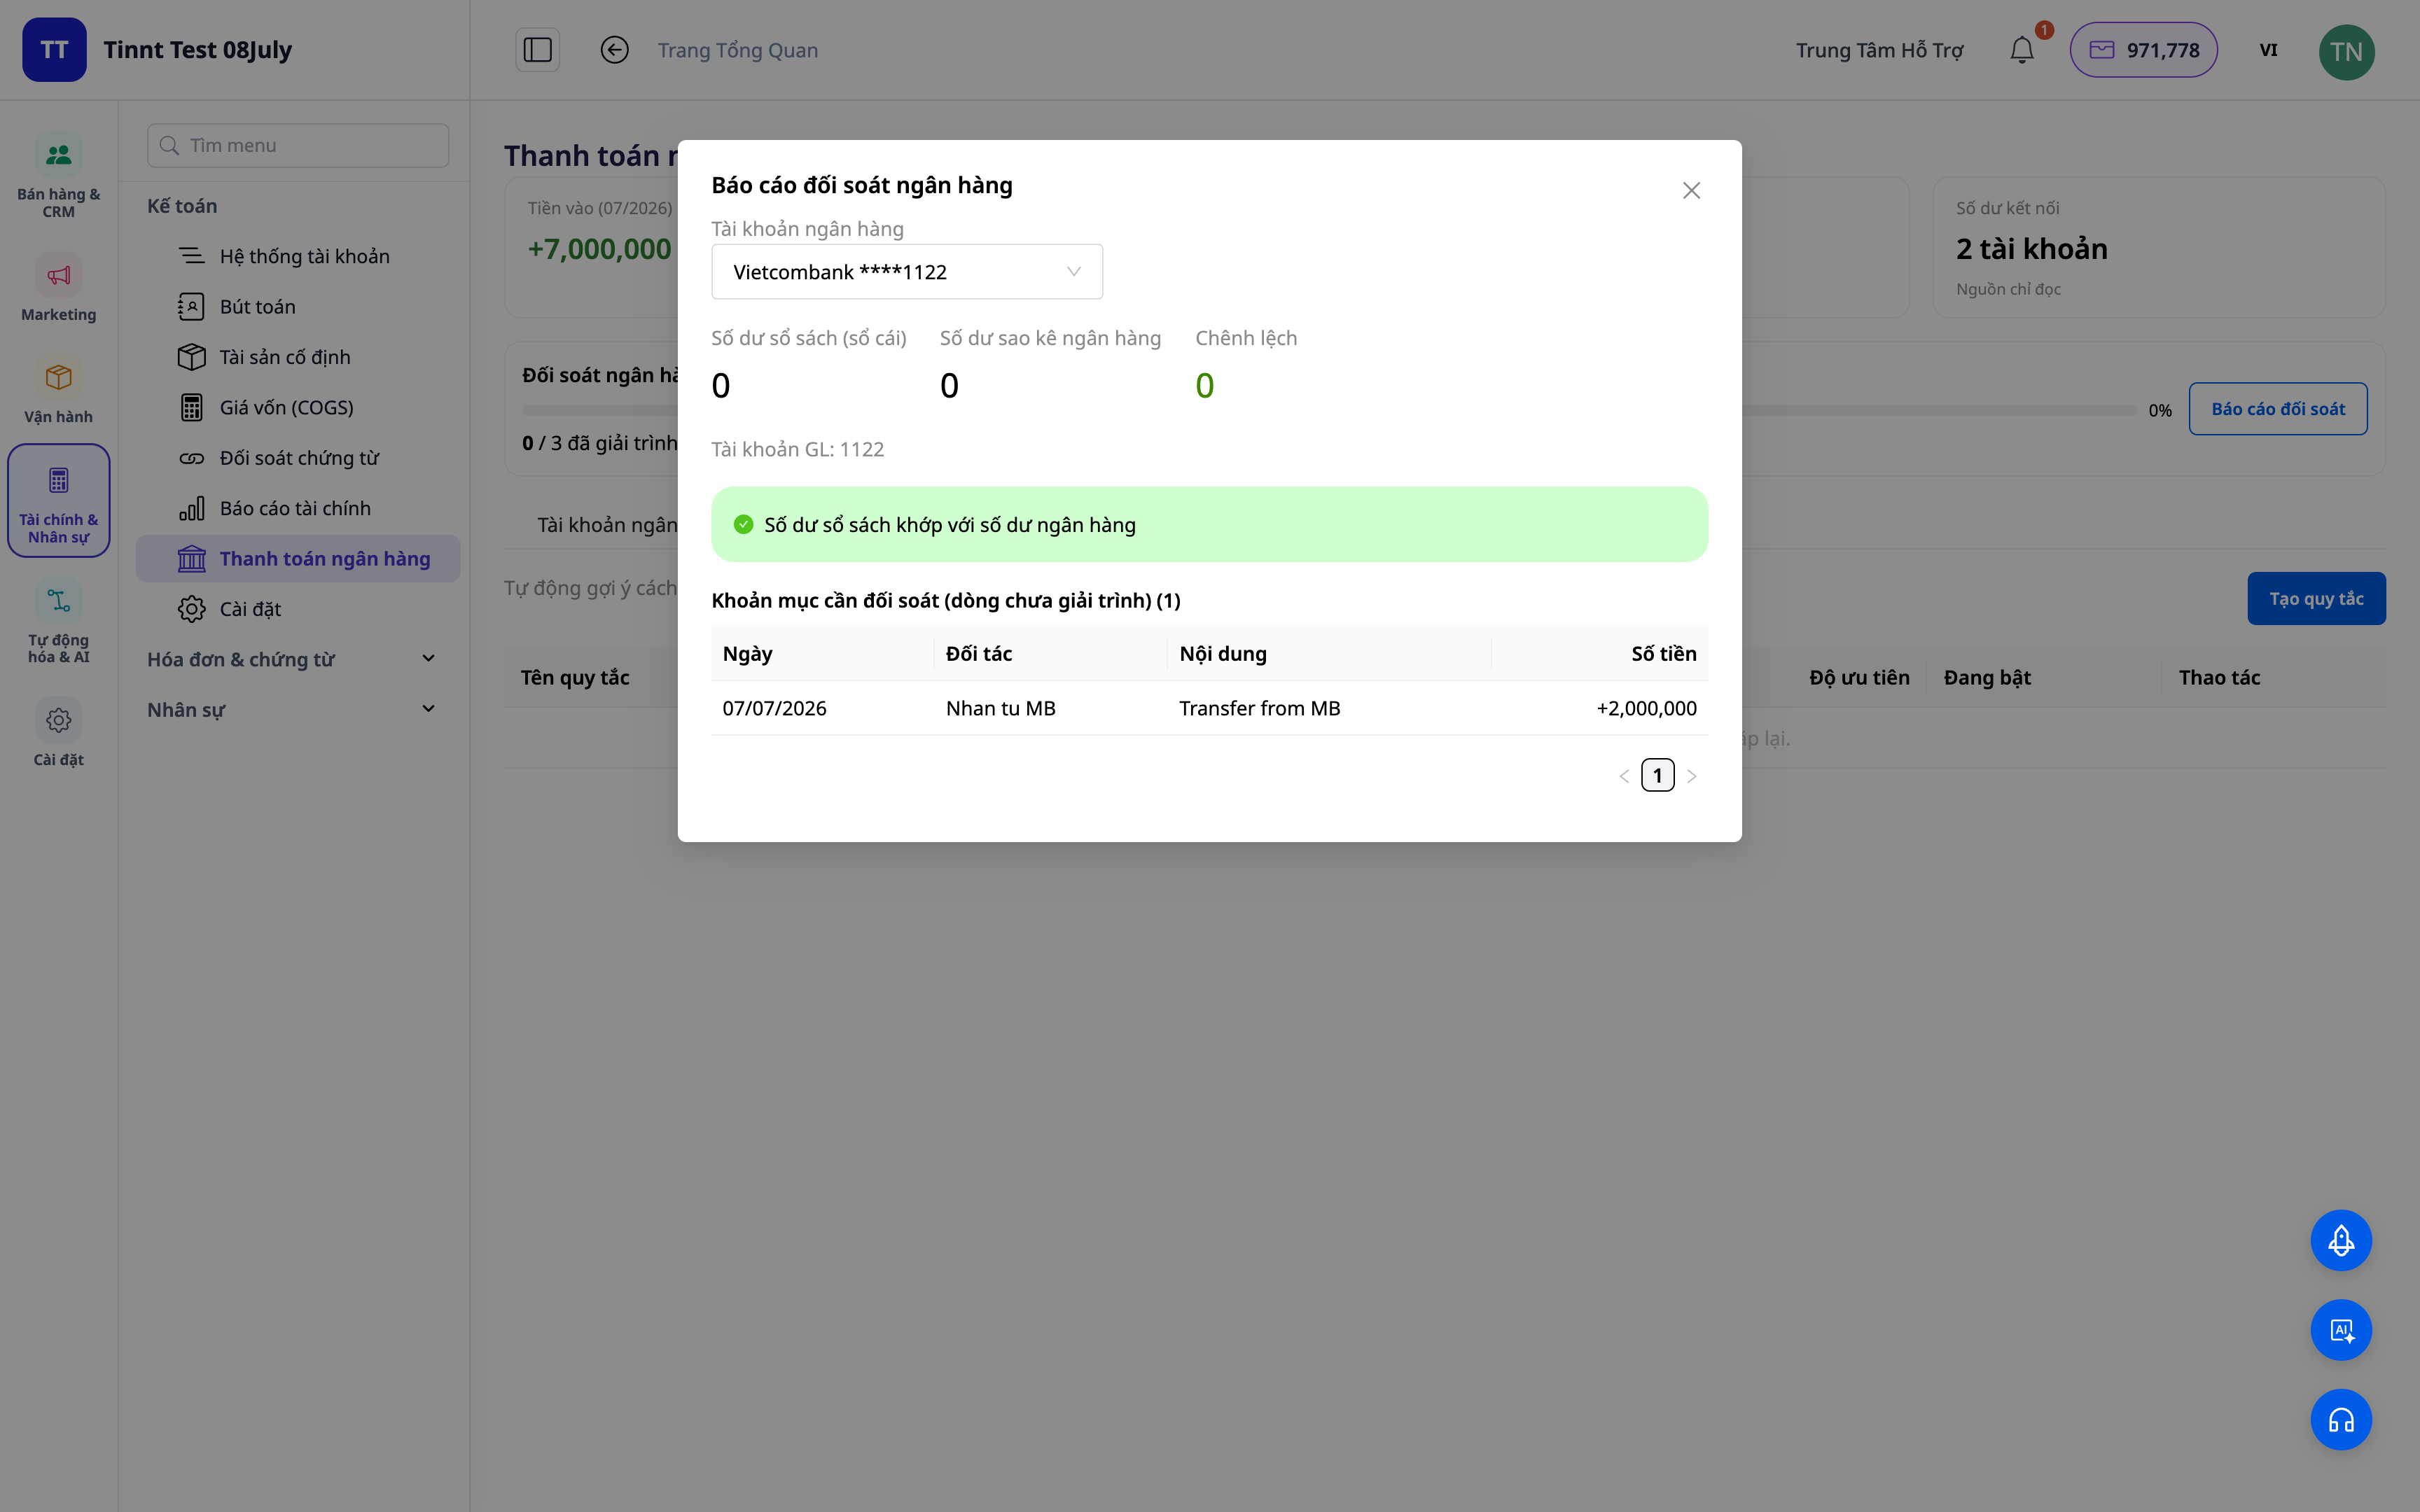Viewport: 2420px width, 1512px height.
Task: Open the TN user avatar menu
Action: tap(2346, 51)
